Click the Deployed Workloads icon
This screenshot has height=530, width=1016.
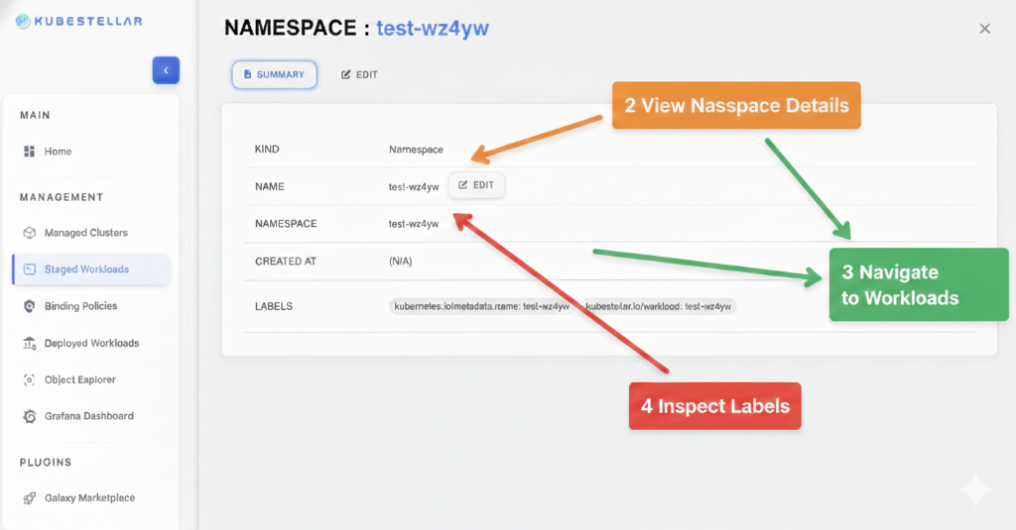pos(29,343)
